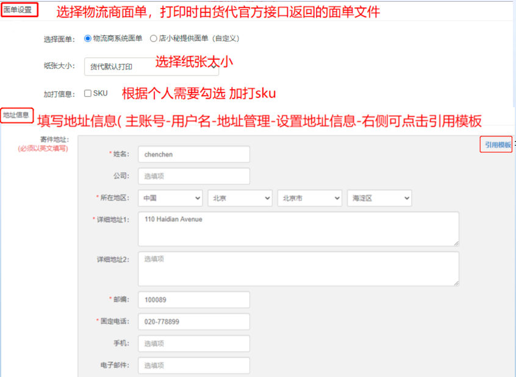Click the 地址信息 section heading
Screen dimensions: 516x377
click(16, 115)
